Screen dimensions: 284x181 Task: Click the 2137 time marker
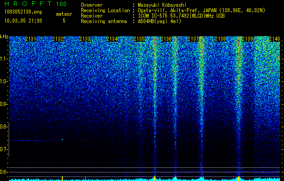click(x=193, y=39)
